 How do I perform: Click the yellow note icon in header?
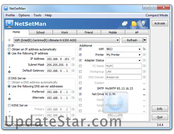pyautogui.click(x=134, y=23)
